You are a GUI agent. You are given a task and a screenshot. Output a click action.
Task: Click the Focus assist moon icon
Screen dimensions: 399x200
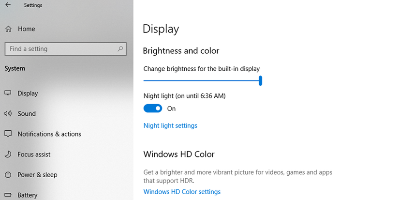click(x=8, y=154)
